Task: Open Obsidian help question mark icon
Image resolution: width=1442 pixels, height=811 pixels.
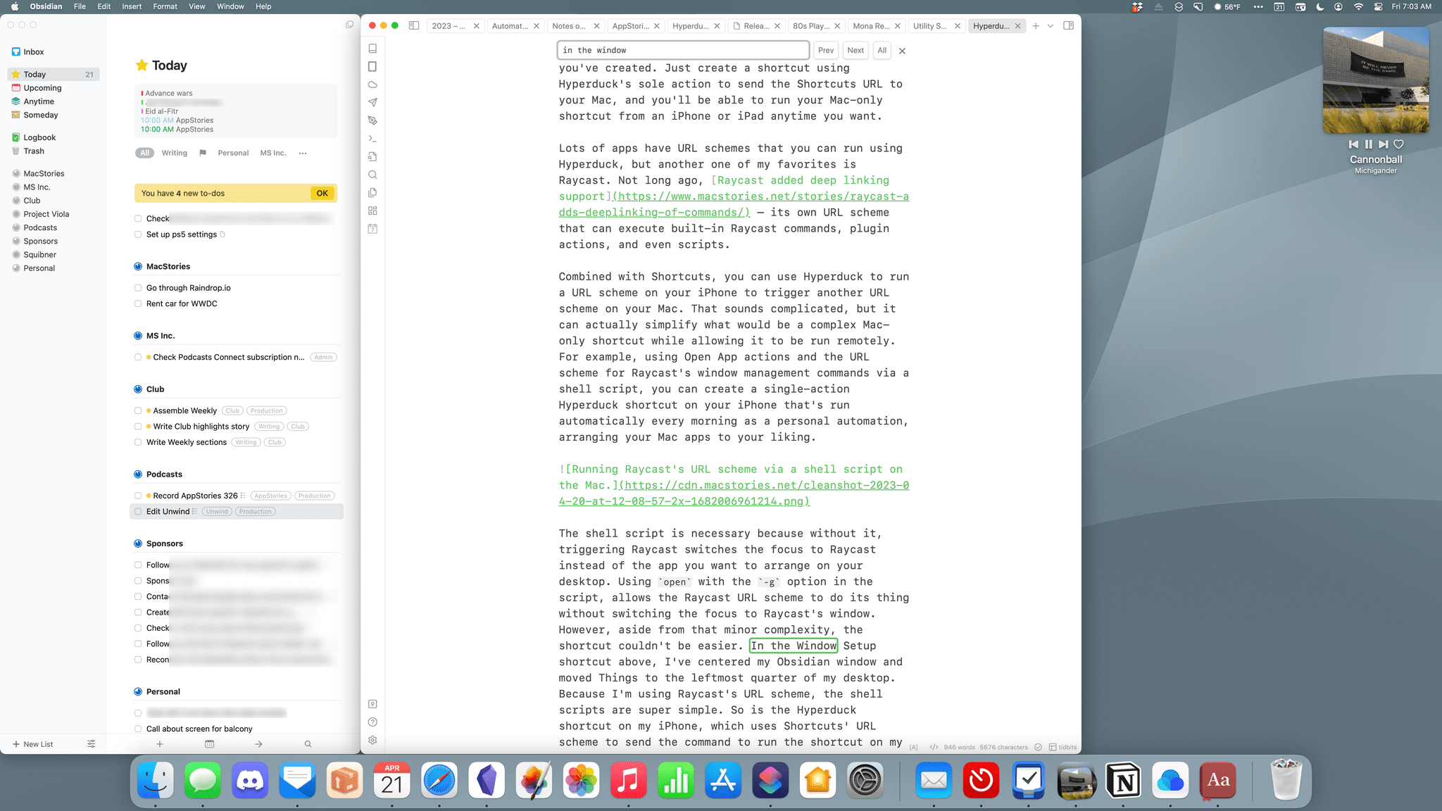Action: pos(372,722)
